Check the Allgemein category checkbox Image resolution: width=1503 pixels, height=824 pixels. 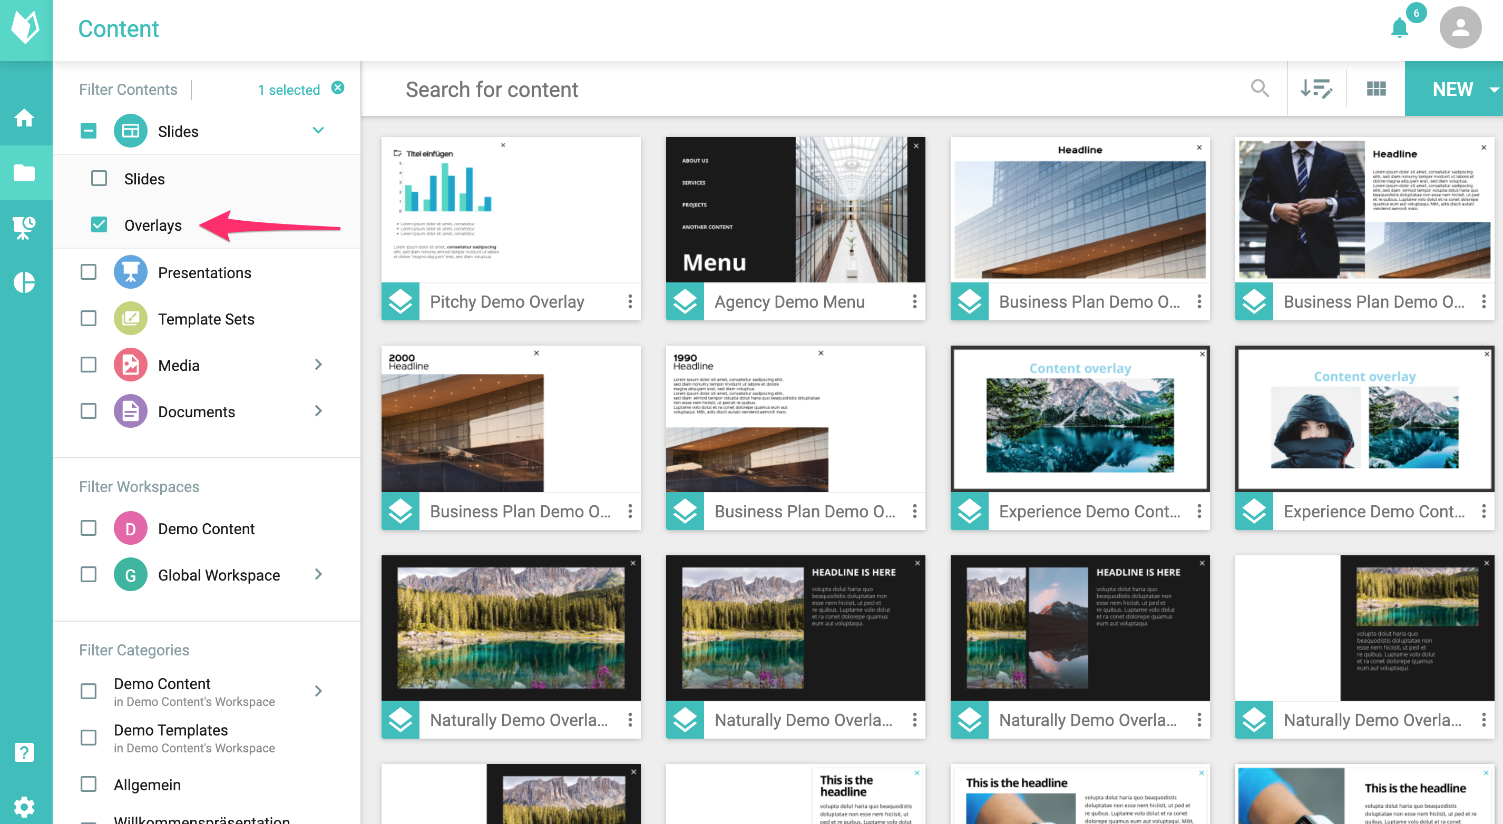[x=88, y=784]
